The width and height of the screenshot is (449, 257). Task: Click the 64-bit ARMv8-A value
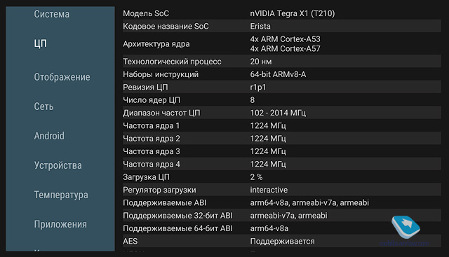pyautogui.click(x=278, y=74)
